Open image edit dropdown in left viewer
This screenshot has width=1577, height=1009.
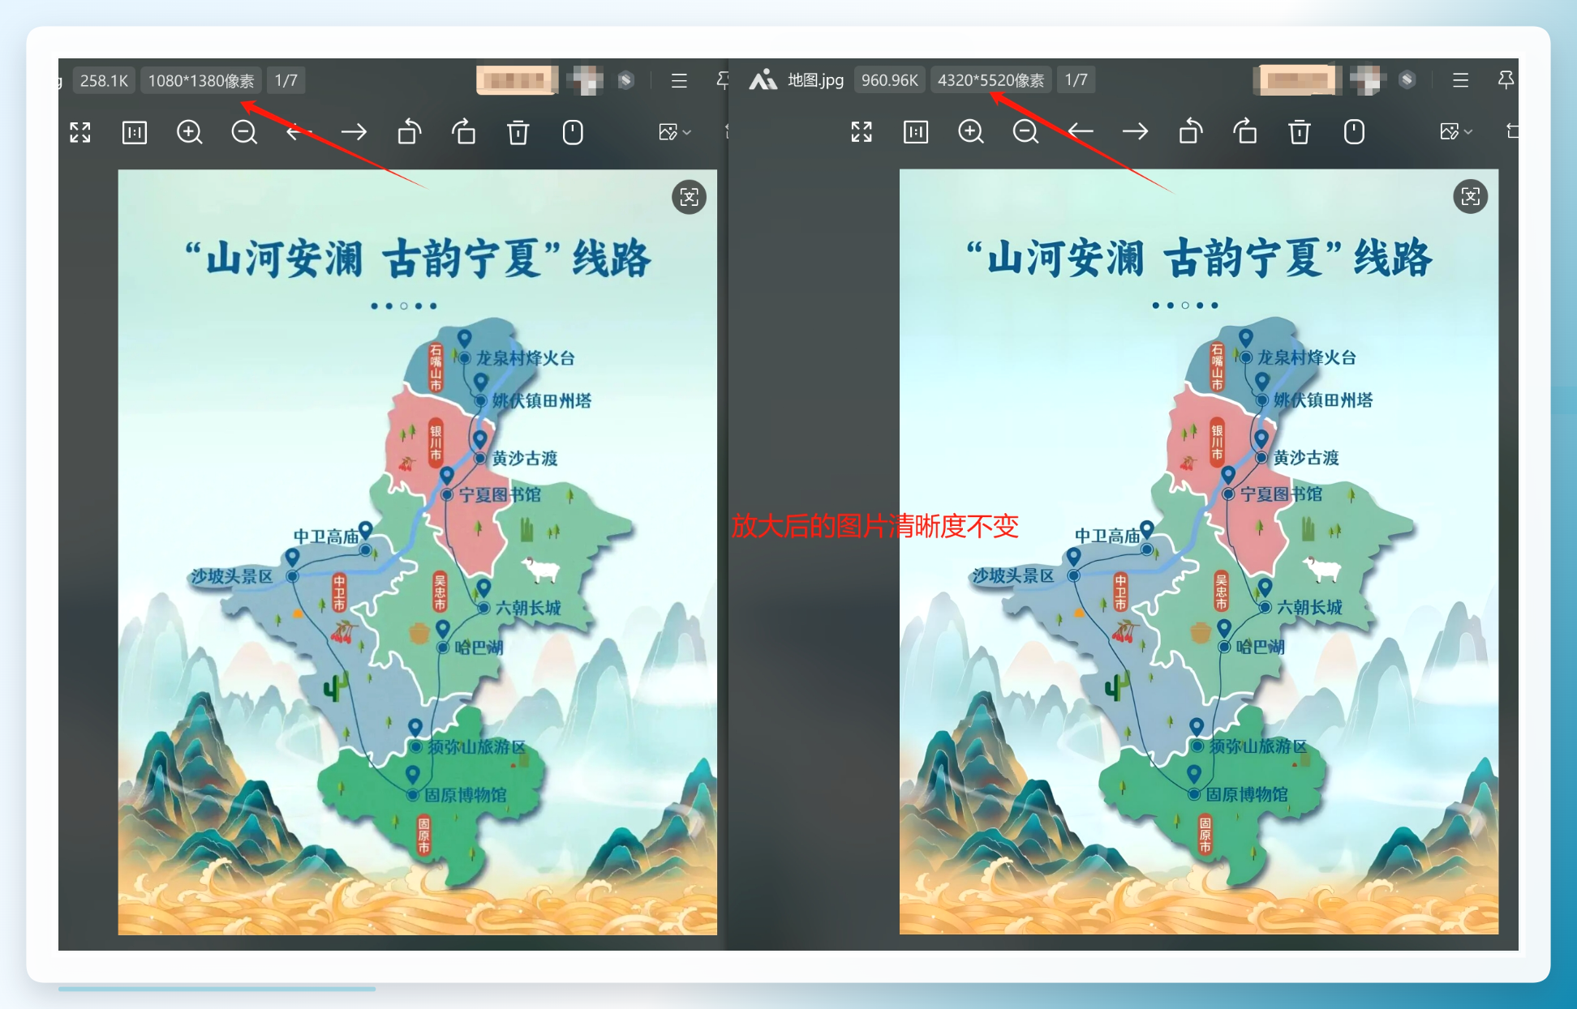pyautogui.click(x=674, y=132)
